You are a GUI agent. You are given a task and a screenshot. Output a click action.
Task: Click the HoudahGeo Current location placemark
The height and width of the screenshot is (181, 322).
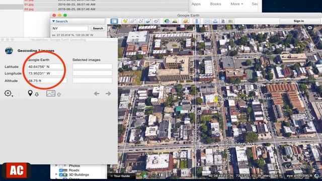(216, 100)
